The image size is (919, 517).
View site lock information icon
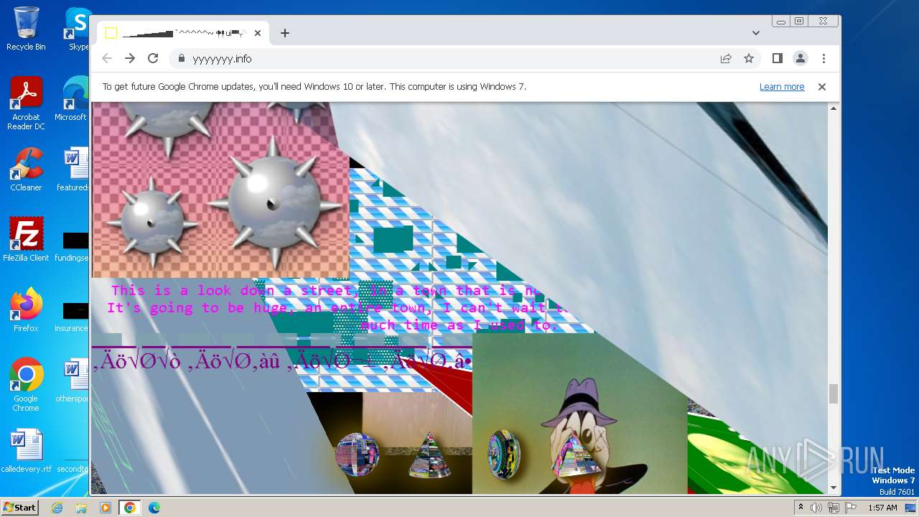point(181,59)
